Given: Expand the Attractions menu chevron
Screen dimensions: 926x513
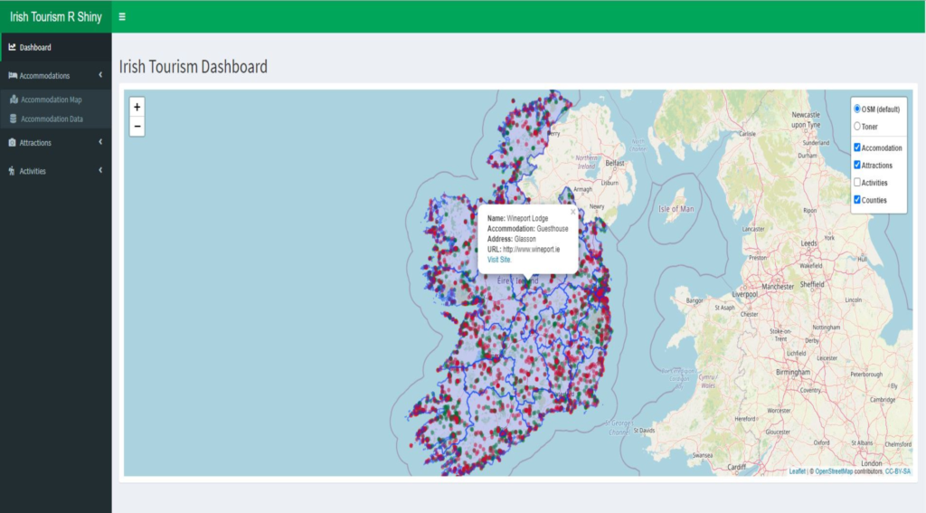Looking at the screenshot, I should (x=100, y=142).
